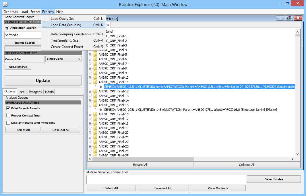This screenshot has width=306, height=196.
Task: Select tree row AN69C_ORF_Final-21
Action: coord(113,137)
